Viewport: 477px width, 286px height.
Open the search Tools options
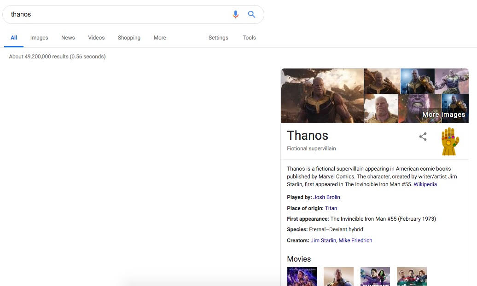(x=249, y=38)
